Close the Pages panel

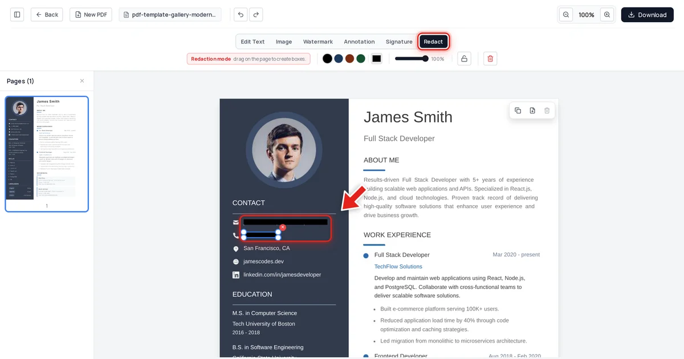[82, 81]
